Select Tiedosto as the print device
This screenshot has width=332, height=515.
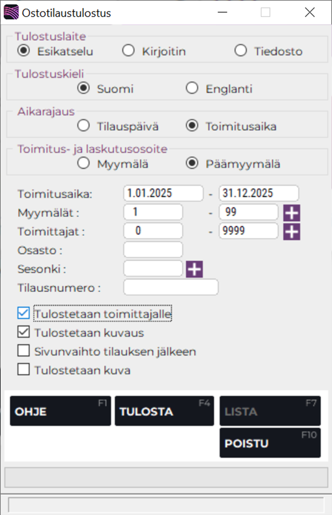pos(241,50)
